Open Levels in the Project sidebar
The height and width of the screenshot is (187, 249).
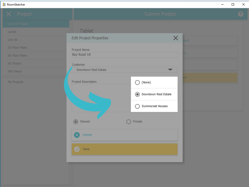click(x=12, y=32)
